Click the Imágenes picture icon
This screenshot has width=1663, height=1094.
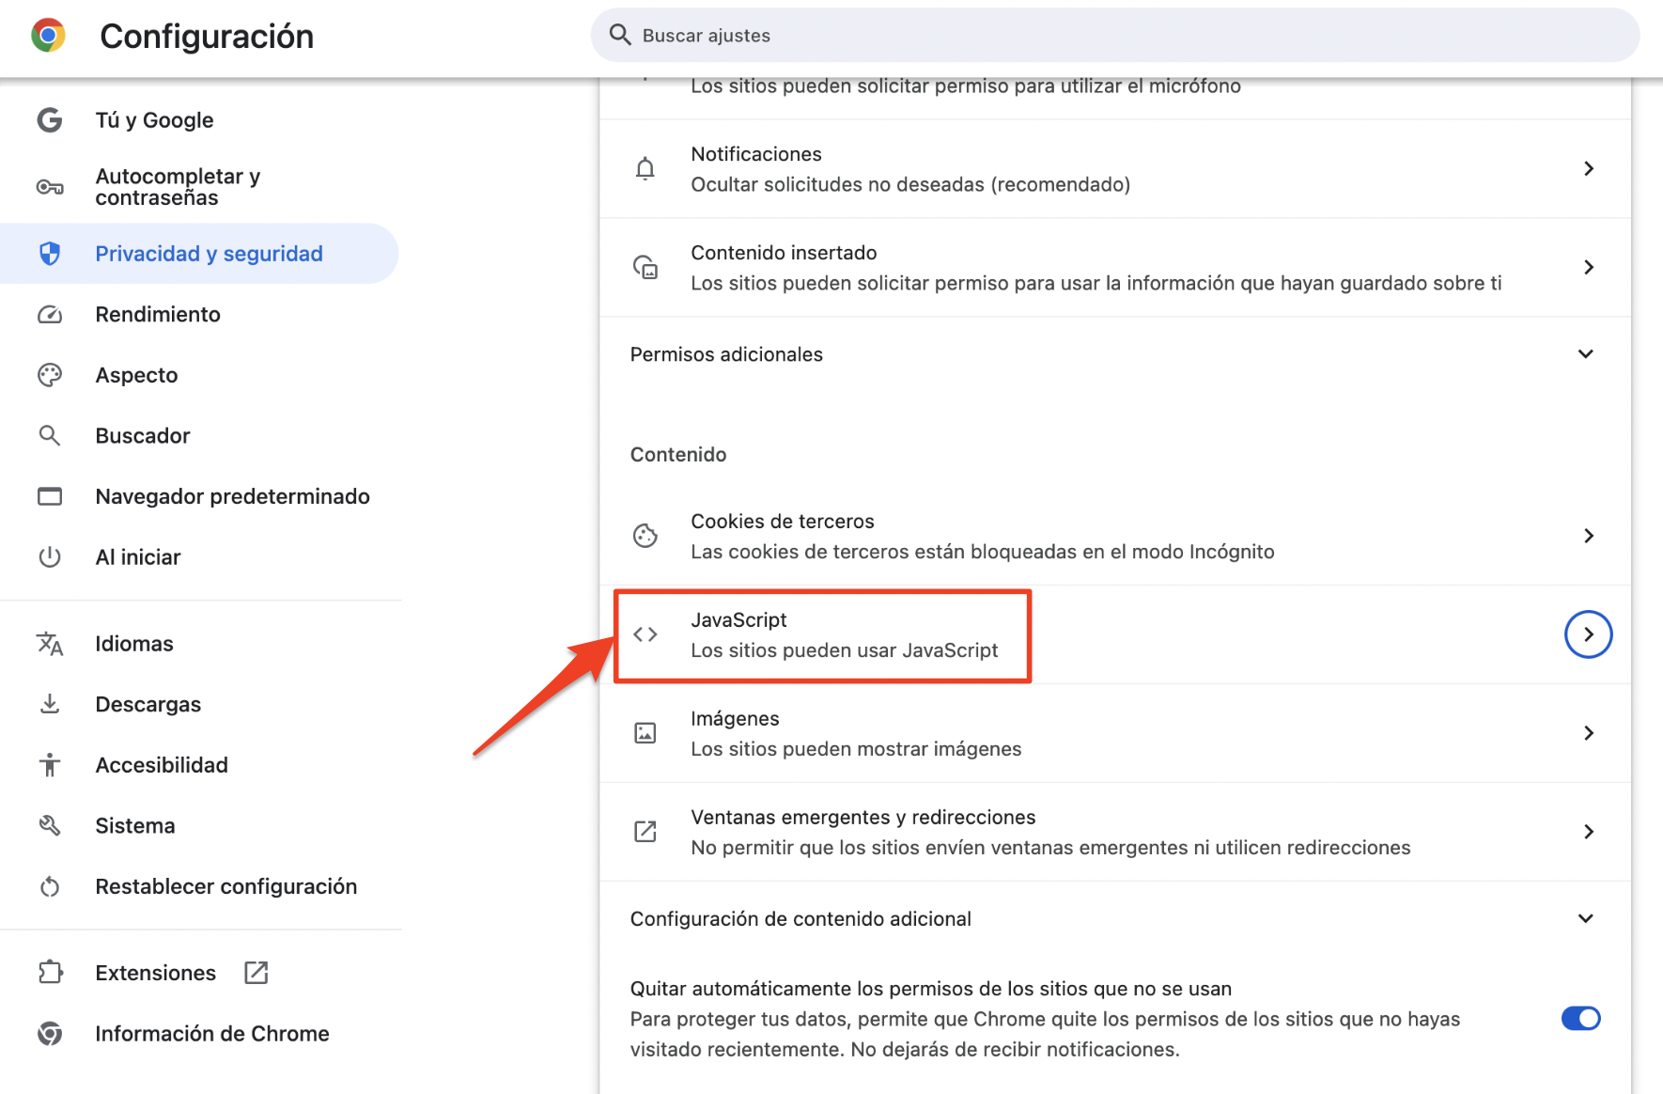[x=645, y=733]
